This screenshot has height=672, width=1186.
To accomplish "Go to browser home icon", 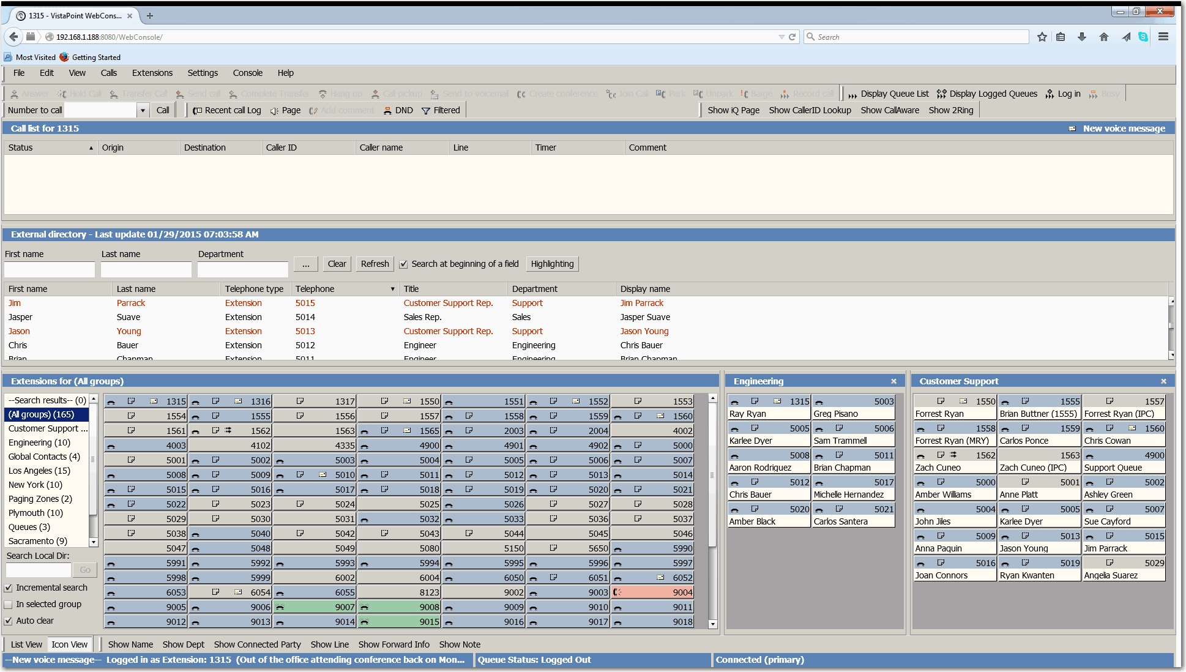I will (1104, 37).
